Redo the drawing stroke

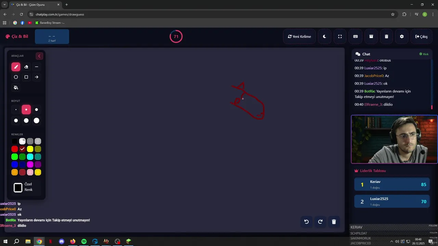click(320, 222)
